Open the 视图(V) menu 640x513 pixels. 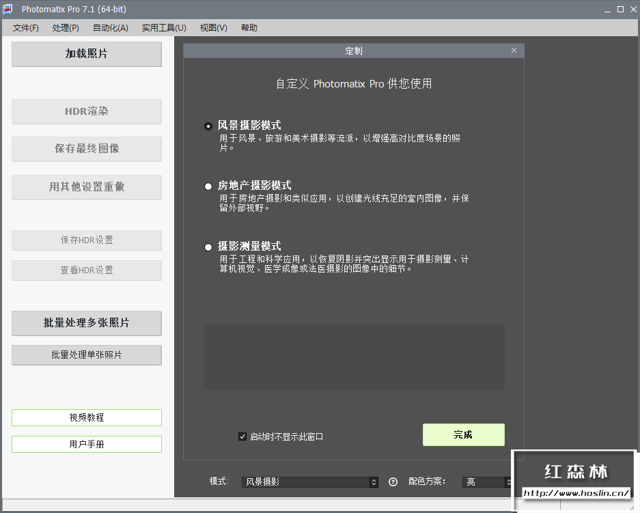click(214, 28)
